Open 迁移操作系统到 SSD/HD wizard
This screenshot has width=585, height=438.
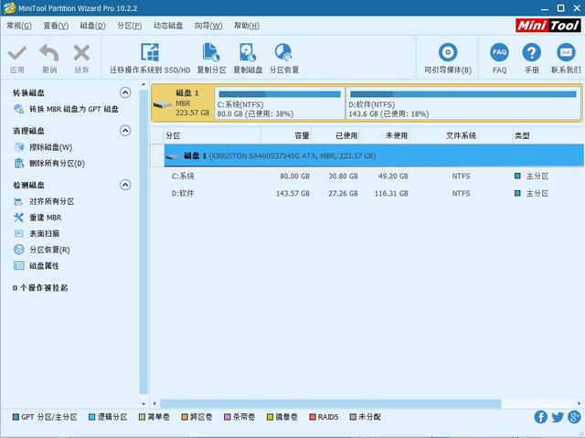[x=149, y=54]
